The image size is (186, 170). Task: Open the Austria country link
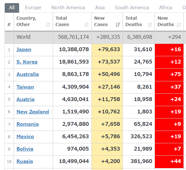coord(25,99)
